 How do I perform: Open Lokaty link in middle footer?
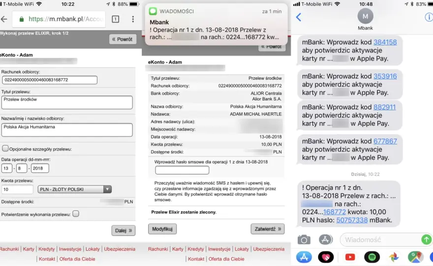coord(242,249)
